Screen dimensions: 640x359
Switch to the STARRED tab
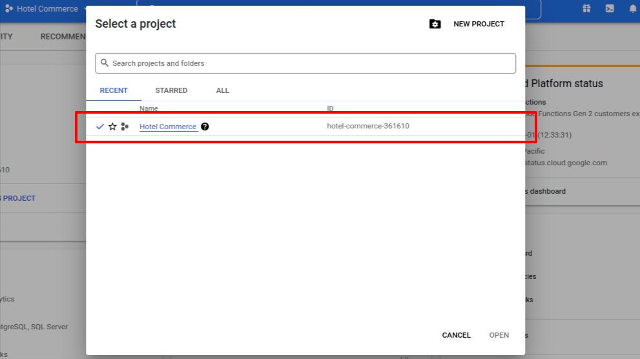coord(171,90)
